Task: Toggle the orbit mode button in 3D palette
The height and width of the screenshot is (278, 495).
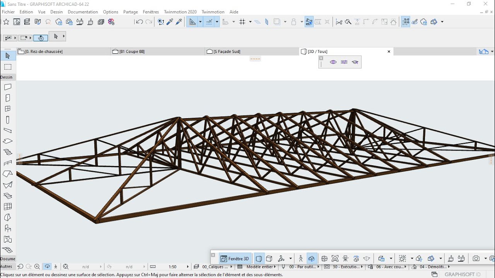Action: point(312,259)
